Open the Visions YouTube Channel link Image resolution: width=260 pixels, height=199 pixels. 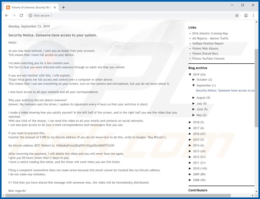coord(208,58)
